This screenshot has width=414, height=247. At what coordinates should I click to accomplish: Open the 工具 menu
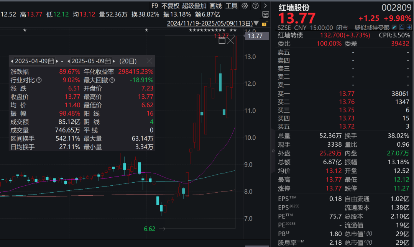(232, 6)
